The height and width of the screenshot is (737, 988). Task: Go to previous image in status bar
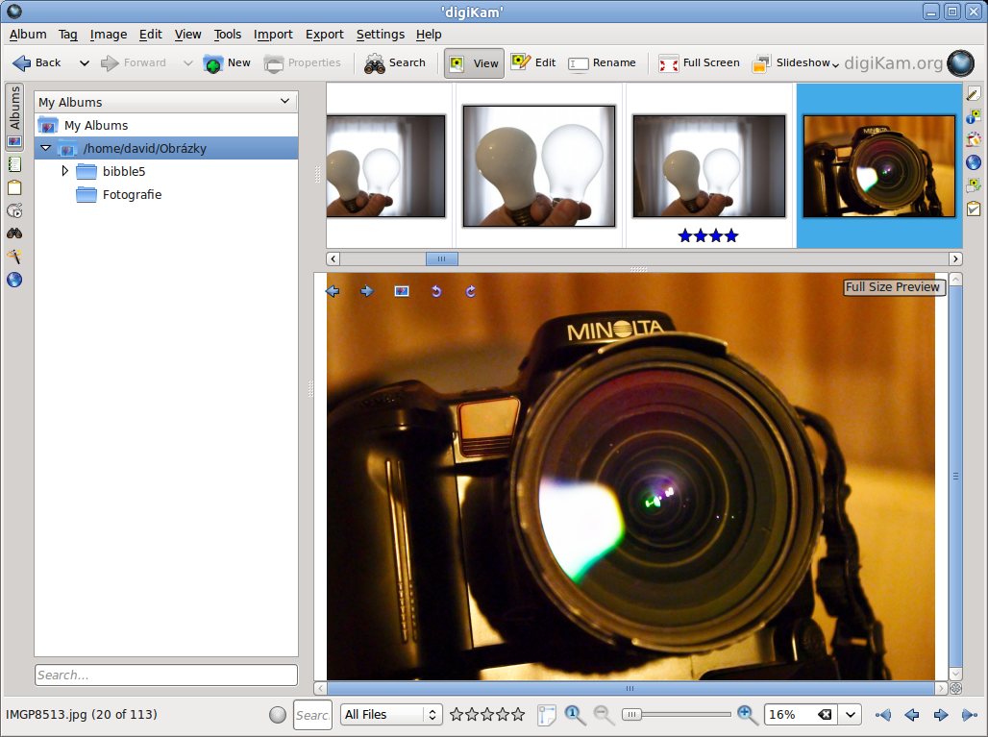click(x=912, y=714)
